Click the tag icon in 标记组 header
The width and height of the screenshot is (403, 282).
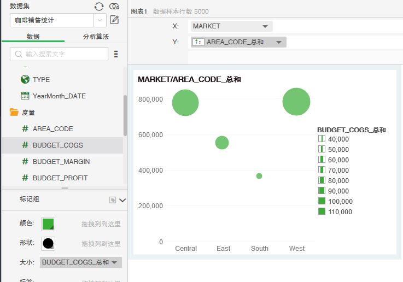(113, 200)
